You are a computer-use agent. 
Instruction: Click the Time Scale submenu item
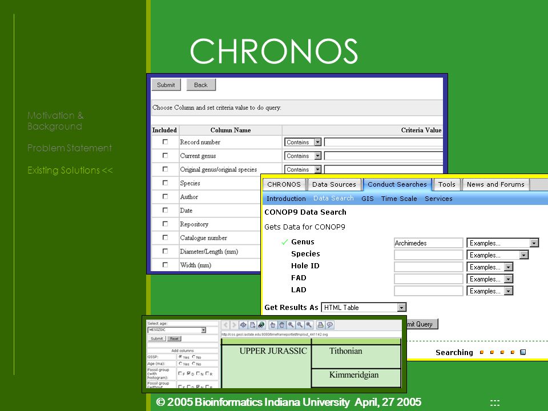pyautogui.click(x=399, y=199)
